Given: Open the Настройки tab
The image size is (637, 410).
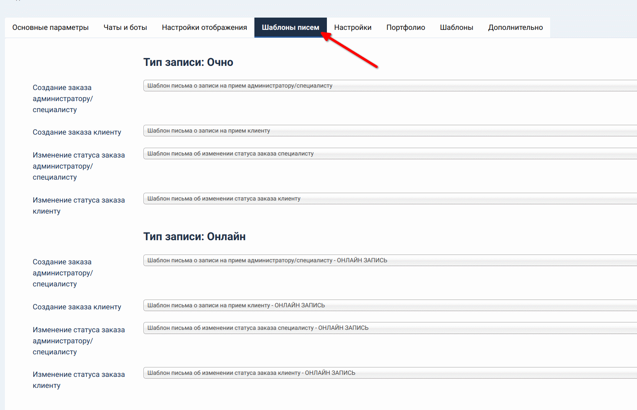Looking at the screenshot, I should tap(352, 27).
